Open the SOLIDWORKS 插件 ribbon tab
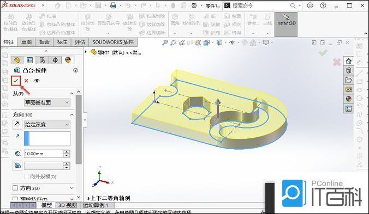Image resolution: width=369 pixels, height=214 pixels. pos(113,42)
